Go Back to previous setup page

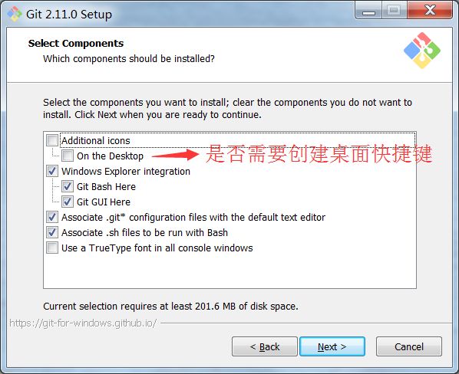point(265,346)
